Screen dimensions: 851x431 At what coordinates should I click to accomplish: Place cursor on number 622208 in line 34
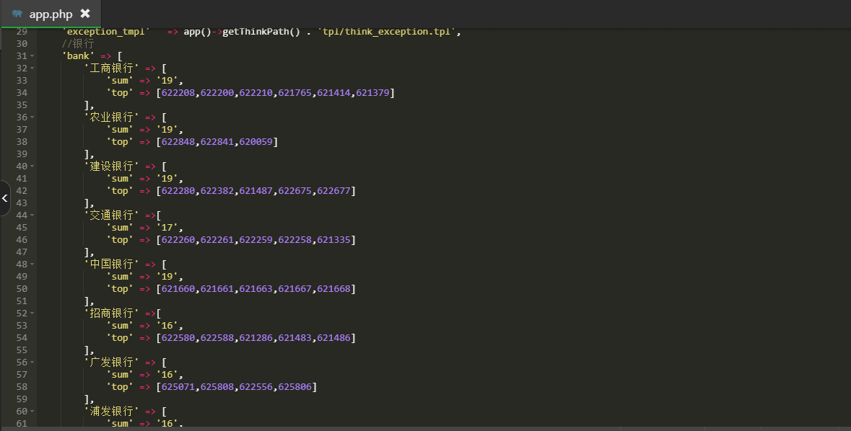[x=178, y=93]
